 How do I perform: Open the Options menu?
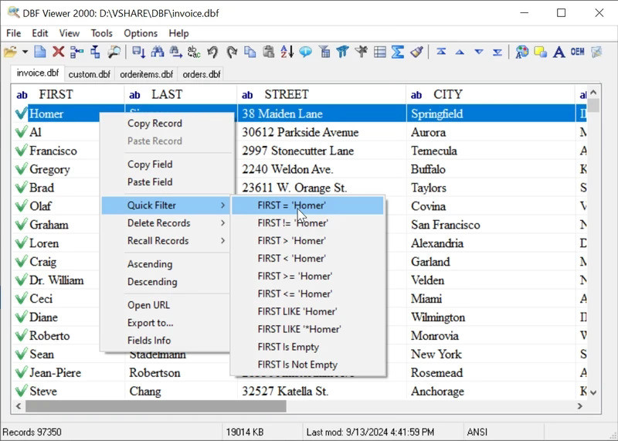pos(141,33)
